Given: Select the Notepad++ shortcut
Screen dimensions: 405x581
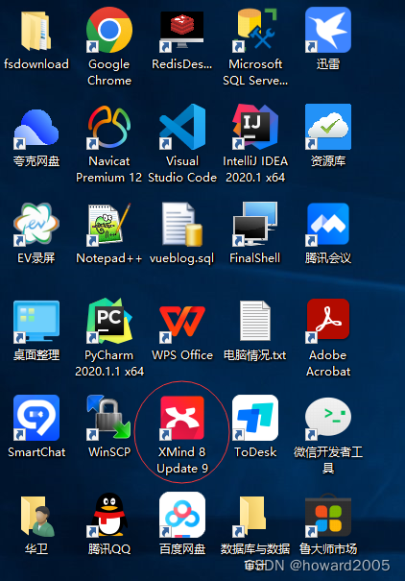Looking at the screenshot, I should coord(109,224).
